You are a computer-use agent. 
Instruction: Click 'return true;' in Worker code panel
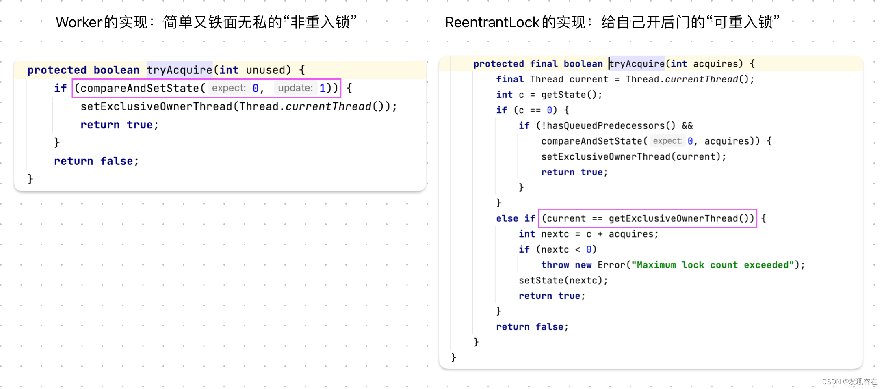119,125
